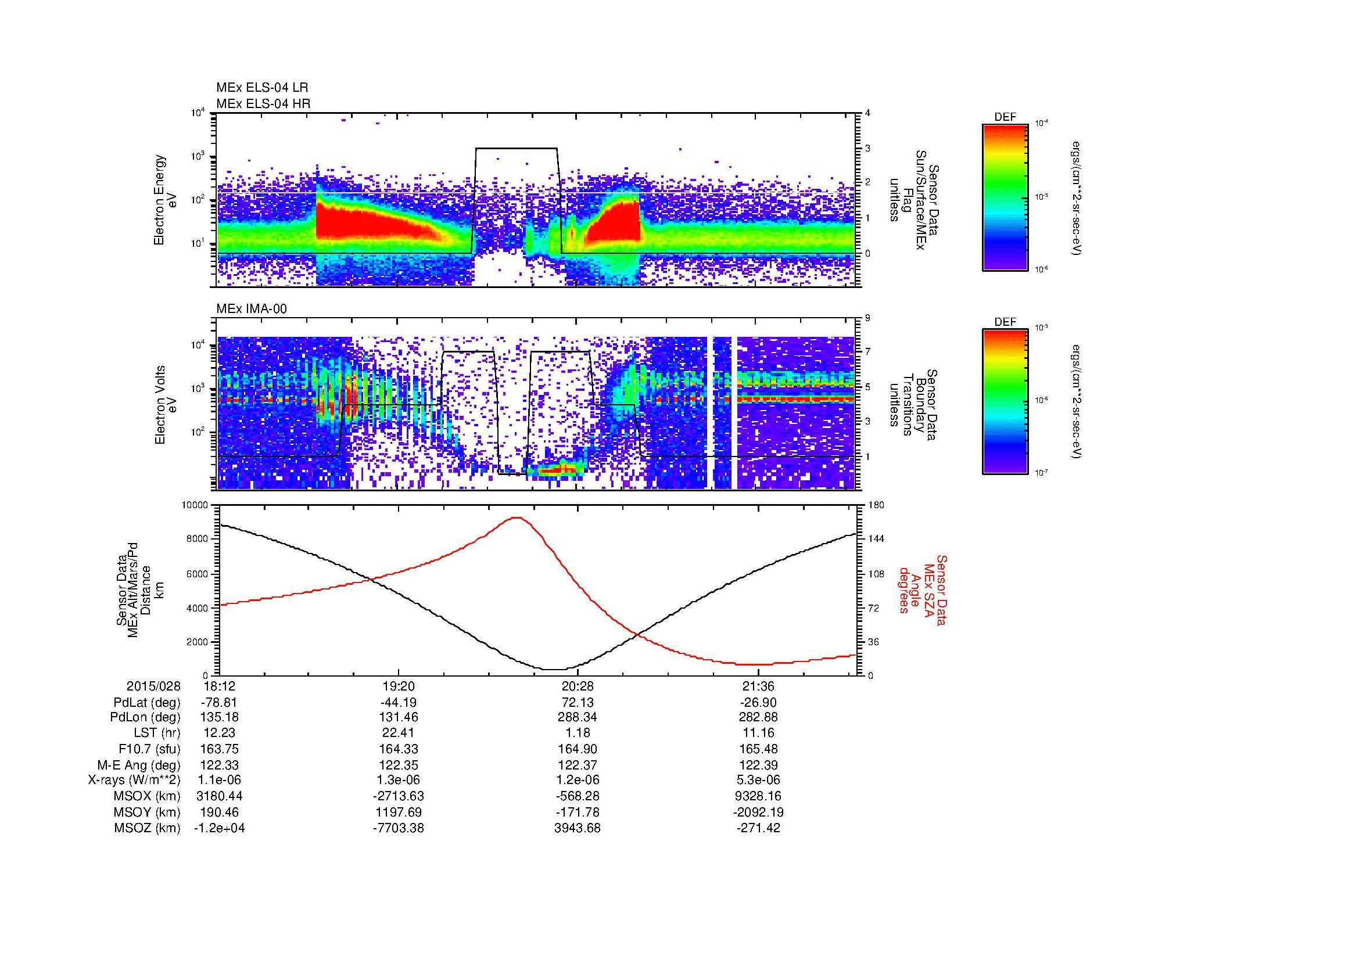1359x960 pixels.
Task: Select the "MSOX (km)" row label
Action: (148, 796)
